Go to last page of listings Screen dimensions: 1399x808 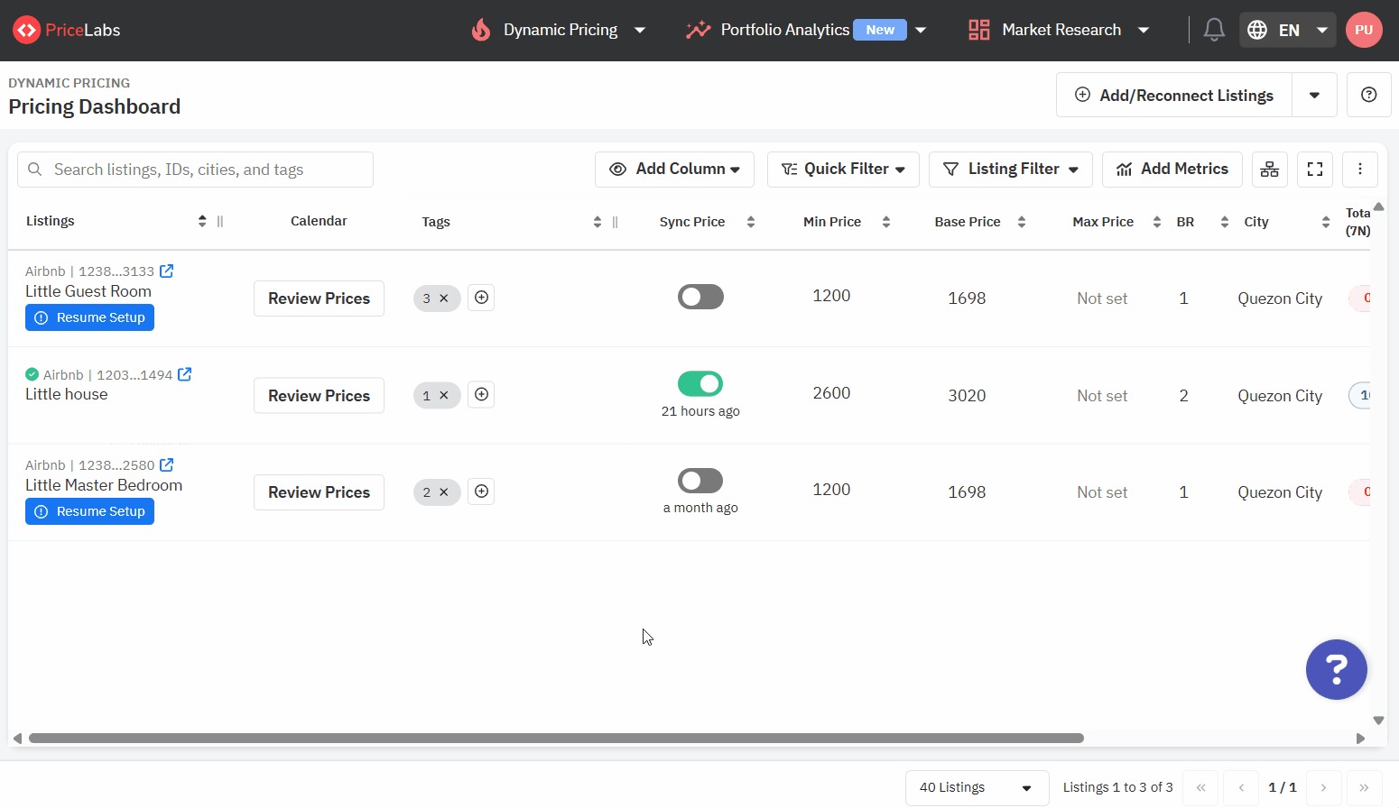[1364, 787]
